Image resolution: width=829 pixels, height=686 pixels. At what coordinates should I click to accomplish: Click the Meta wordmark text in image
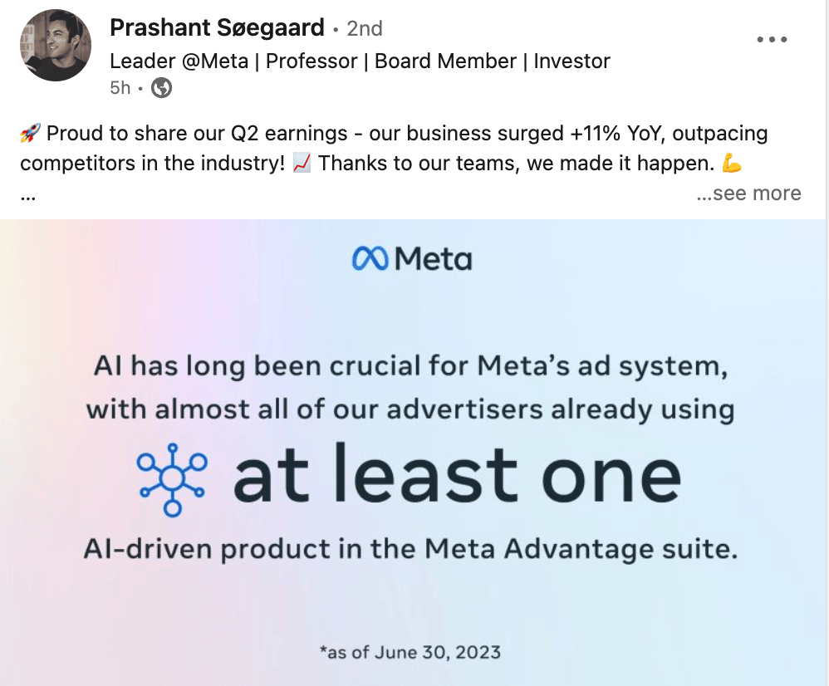click(x=433, y=259)
